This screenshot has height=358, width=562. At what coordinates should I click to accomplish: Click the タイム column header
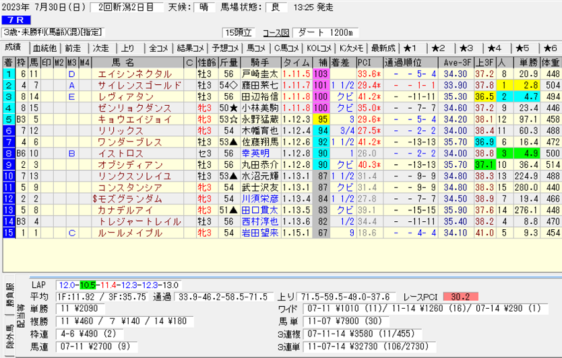[296, 63]
